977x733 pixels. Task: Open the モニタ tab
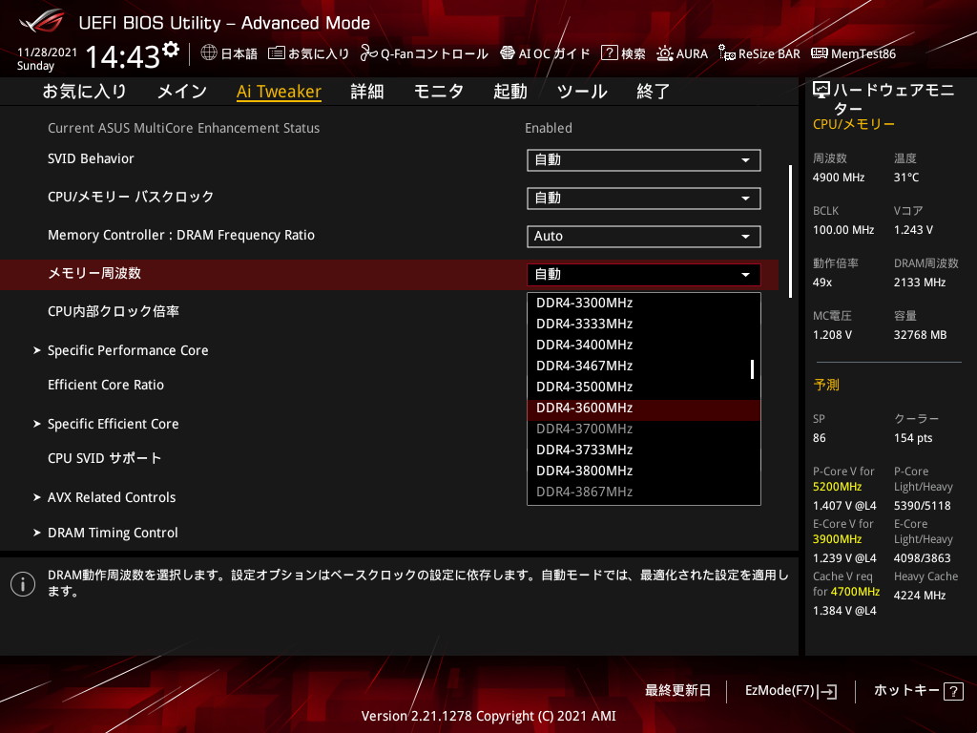[x=439, y=92]
